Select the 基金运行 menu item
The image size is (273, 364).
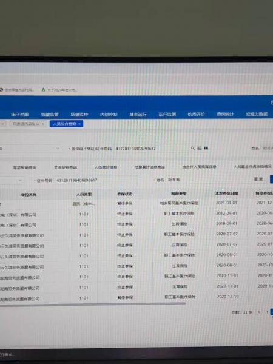[x=138, y=115]
